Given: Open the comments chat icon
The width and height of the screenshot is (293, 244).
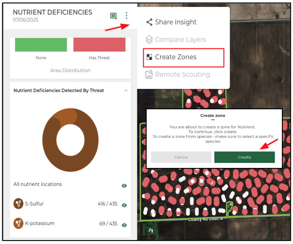Looking at the screenshot, I should coord(113,16).
